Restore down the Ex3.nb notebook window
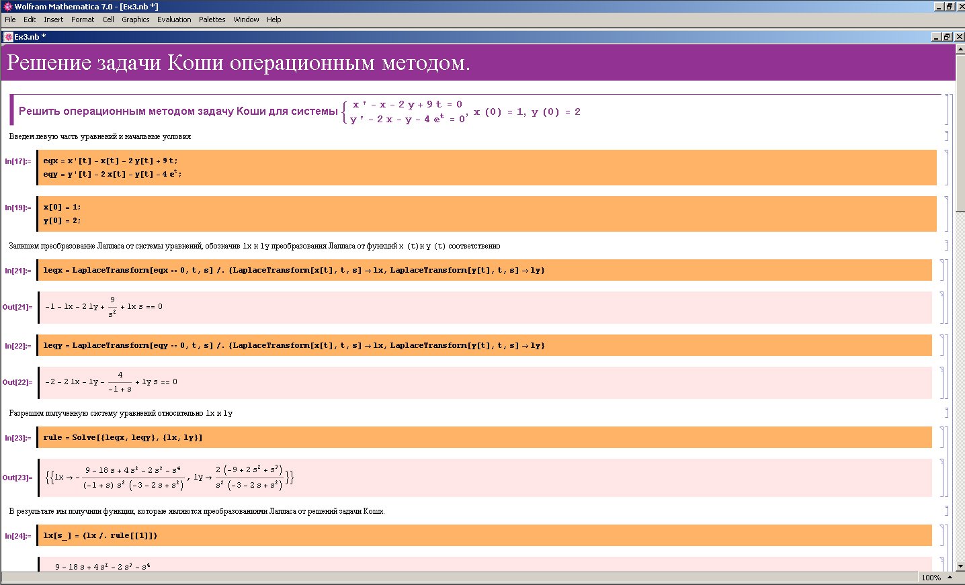The image size is (965, 585). tap(948, 37)
